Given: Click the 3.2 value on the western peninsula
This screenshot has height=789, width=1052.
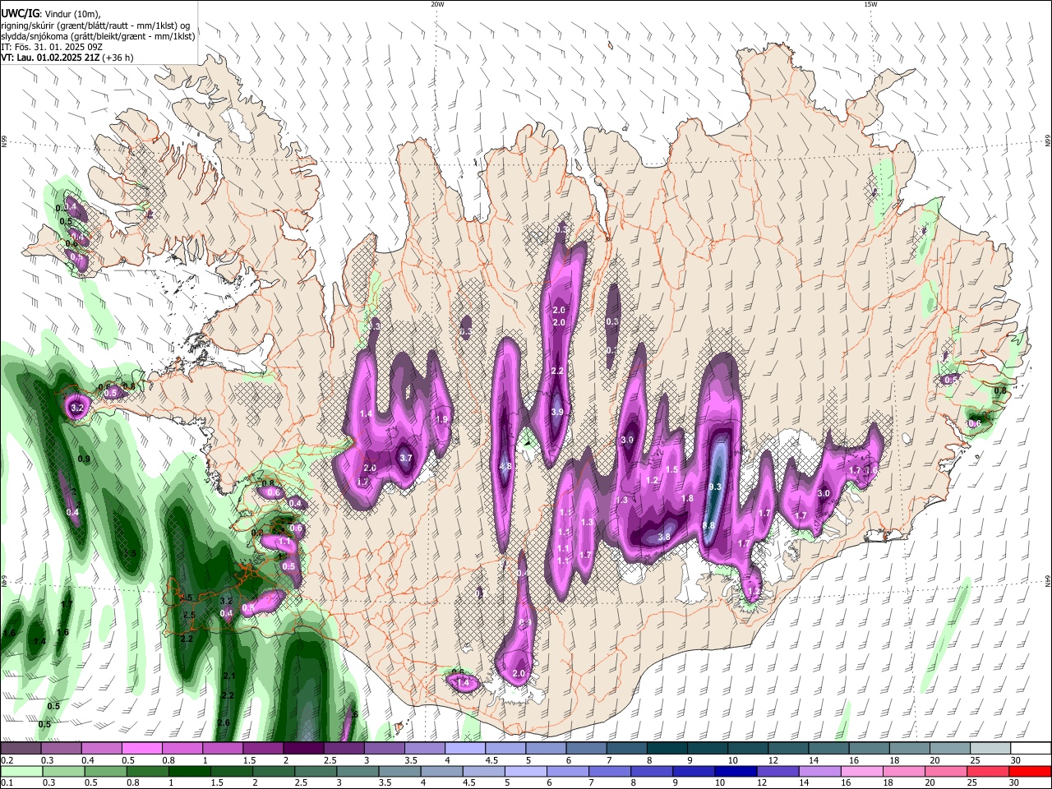Looking at the screenshot, I should pyautogui.click(x=78, y=408).
